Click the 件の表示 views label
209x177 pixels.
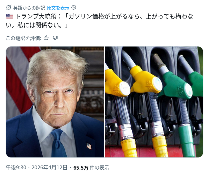[x=100, y=168]
